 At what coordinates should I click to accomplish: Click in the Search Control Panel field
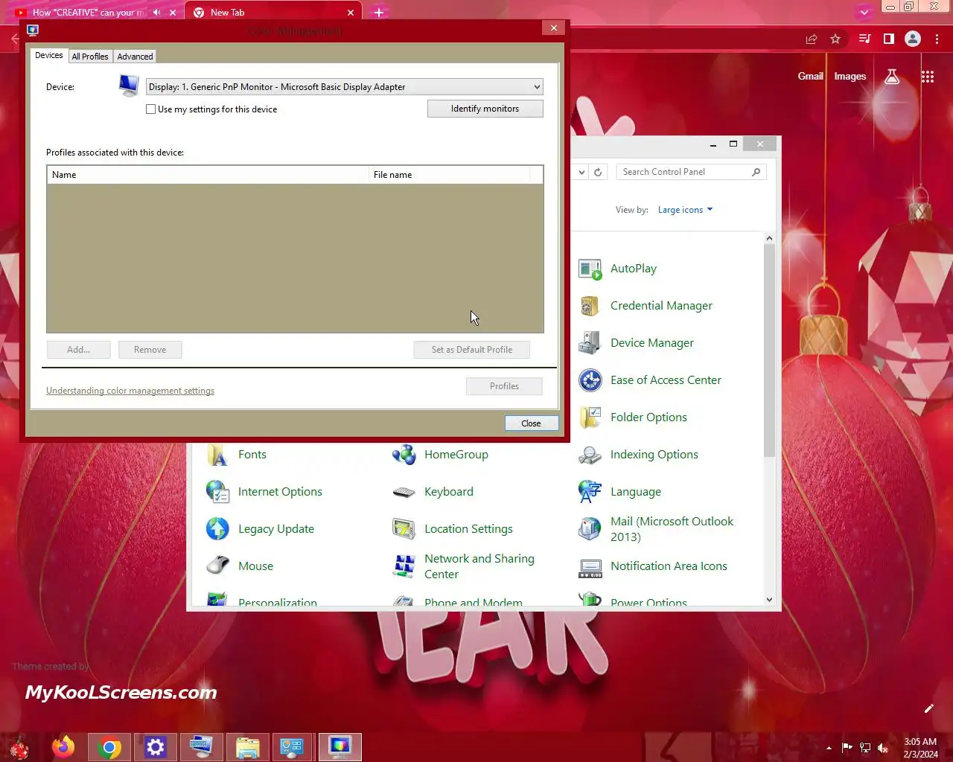tap(690, 172)
